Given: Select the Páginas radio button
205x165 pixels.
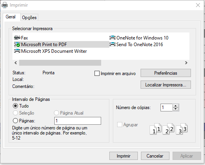Looking at the screenshot, I should pos(15,120).
